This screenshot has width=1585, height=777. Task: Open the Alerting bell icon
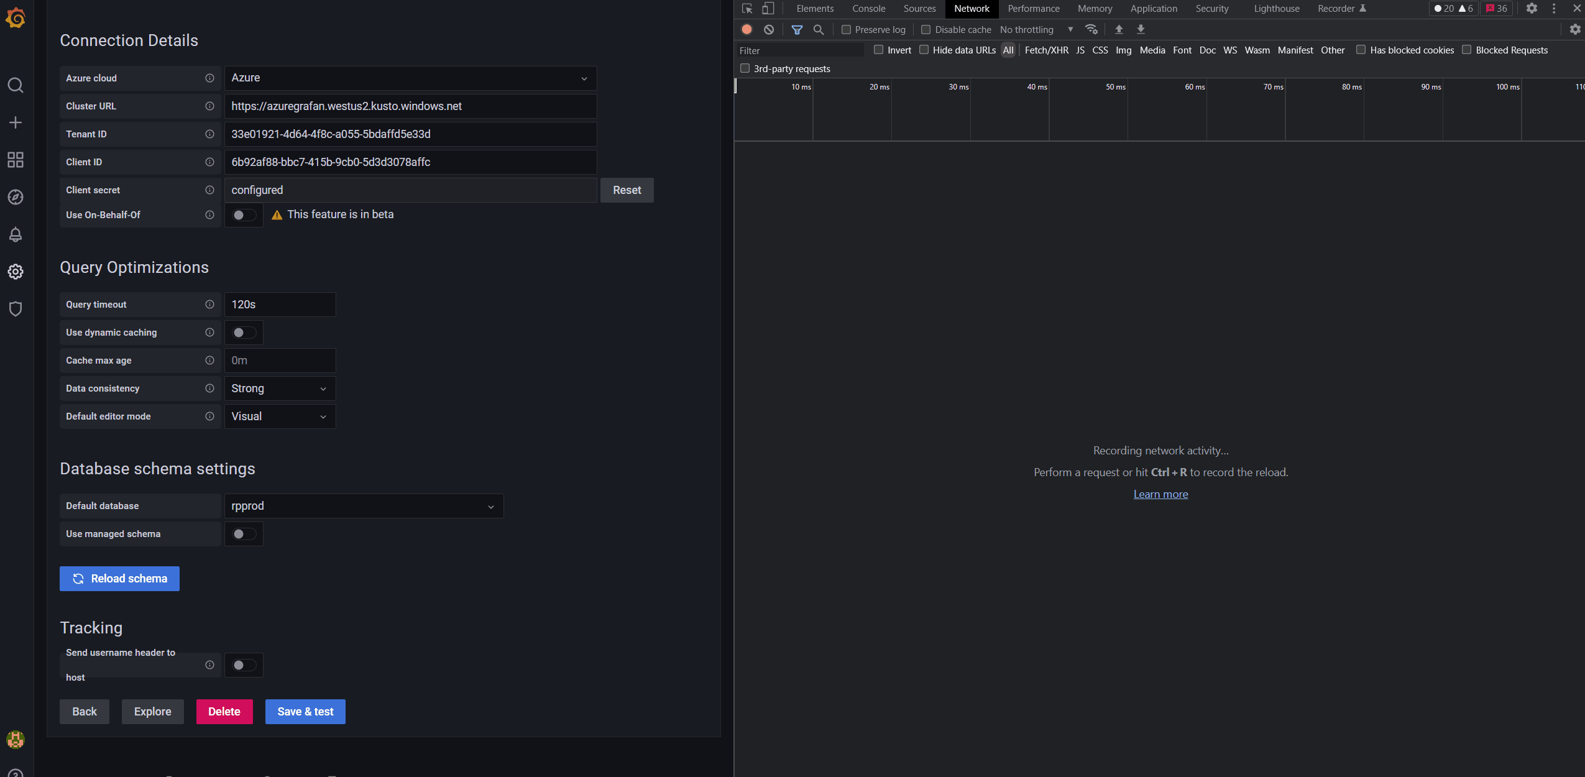click(x=16, y=234)
